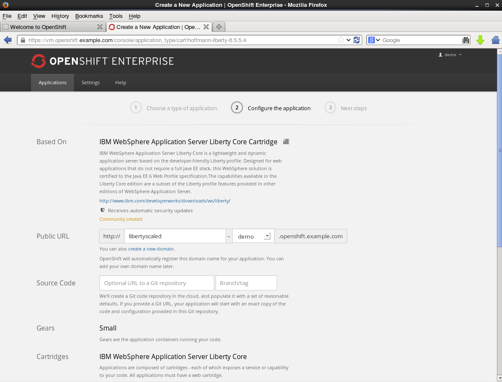Viewport: 502px width, 382px height.
Task: Bookmark this page with the star icon
Action: point(340,40)
